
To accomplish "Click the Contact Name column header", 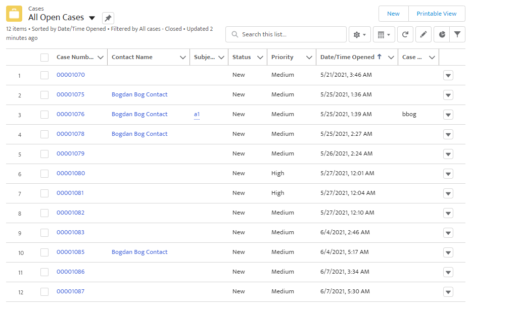I will click(132, 57).
